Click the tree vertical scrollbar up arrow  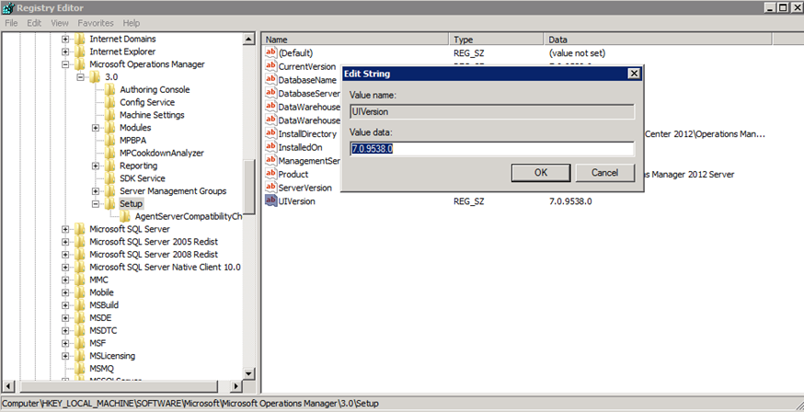tap(248, 39)
